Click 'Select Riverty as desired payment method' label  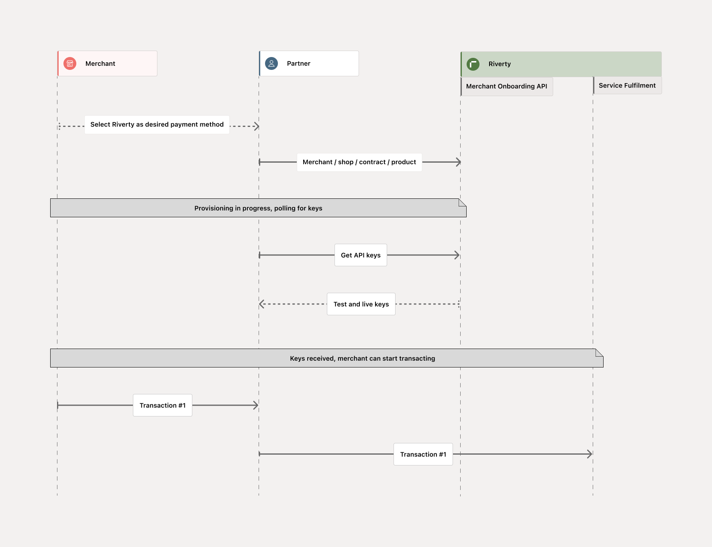[157, 125]
